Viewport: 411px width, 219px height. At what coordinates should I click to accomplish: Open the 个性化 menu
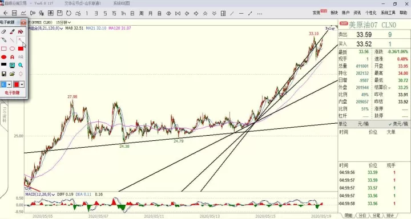coord(370,13)
